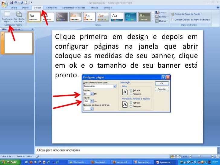Image resolution: width=220 pixels, height=165 pixels.
Task: Open the Cores theme colors dropdown
Action: (161, 13)
